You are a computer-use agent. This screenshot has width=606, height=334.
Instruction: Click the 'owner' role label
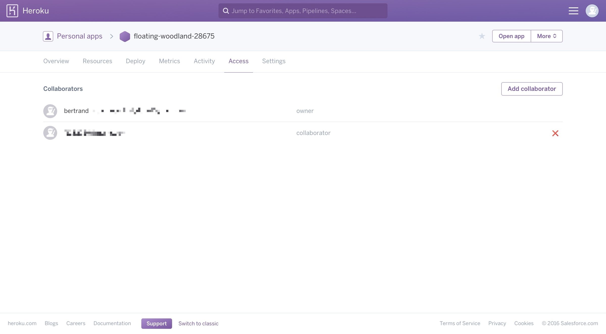click(305, 111)
